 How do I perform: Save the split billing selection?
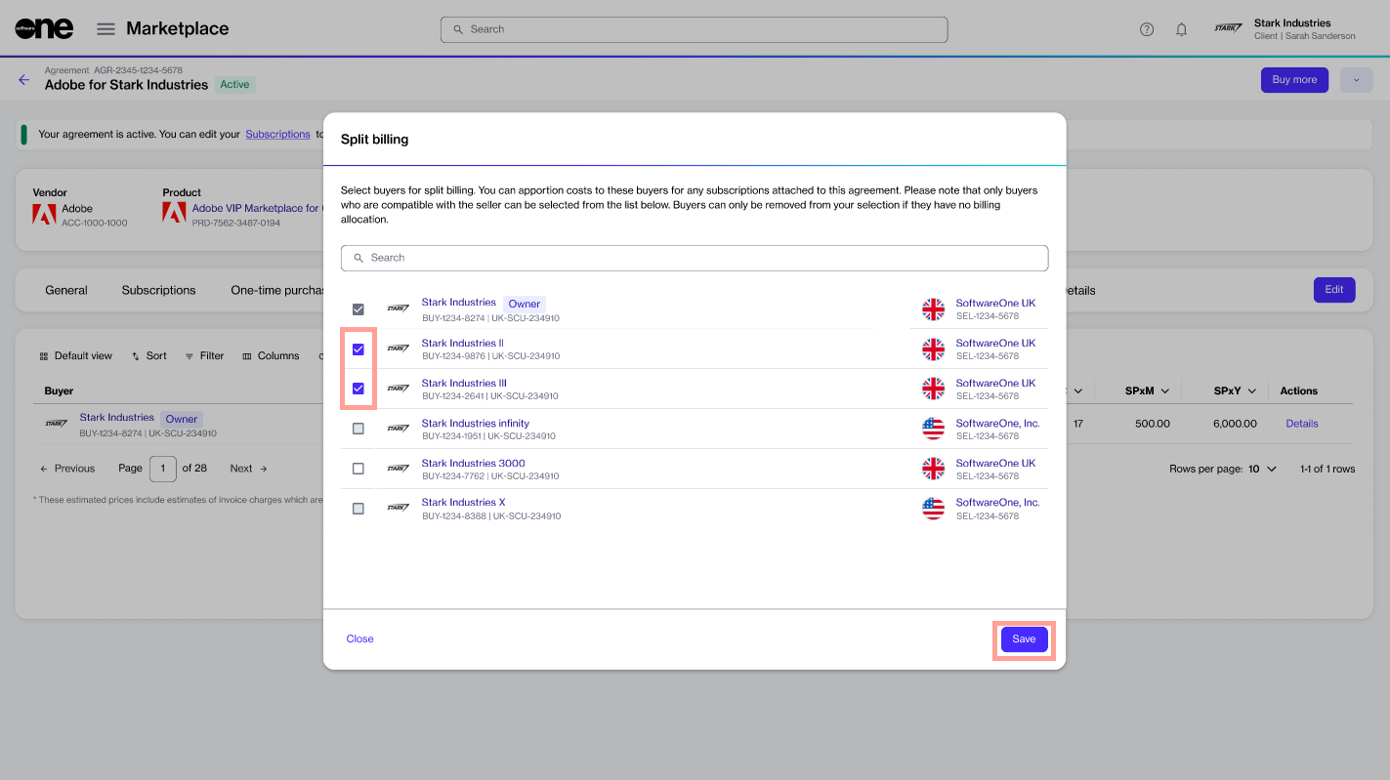point(1024,639)
